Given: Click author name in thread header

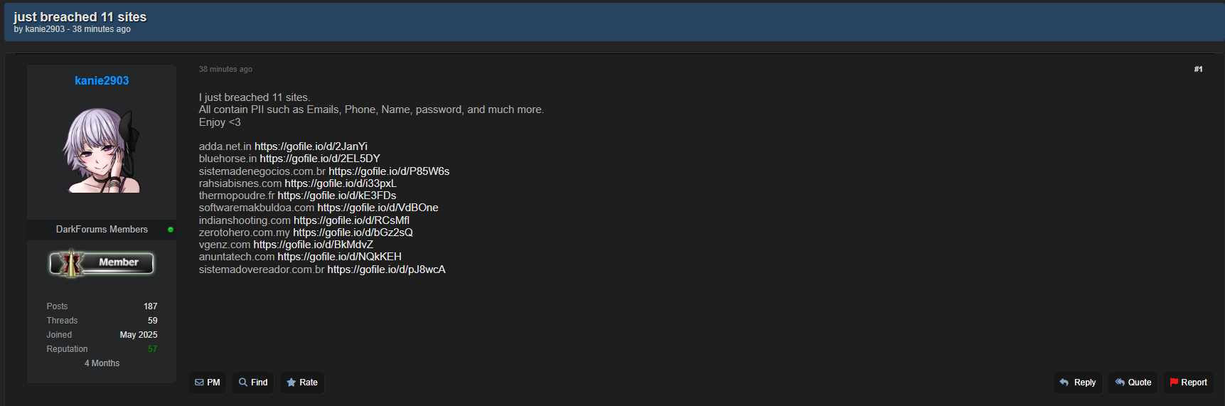Looking at the screenshot, I should [x=45, y=29].
